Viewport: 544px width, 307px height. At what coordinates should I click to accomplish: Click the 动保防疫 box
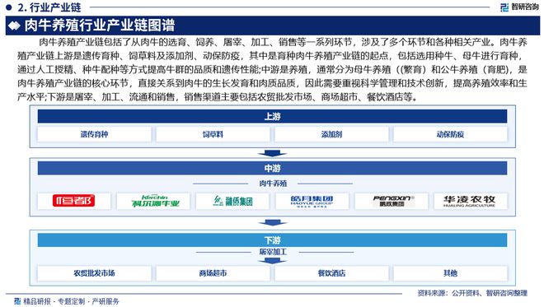click(450, 134)
